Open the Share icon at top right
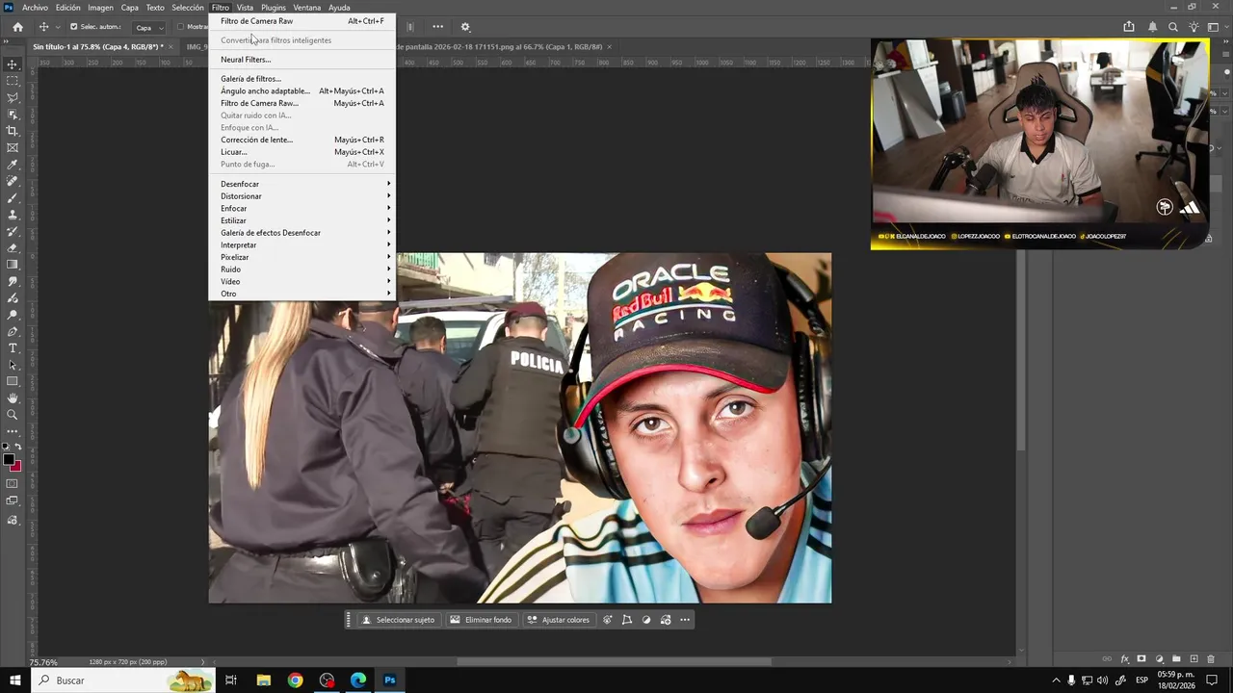Viewport: 1233px width, 693px height. [1129, 27]
